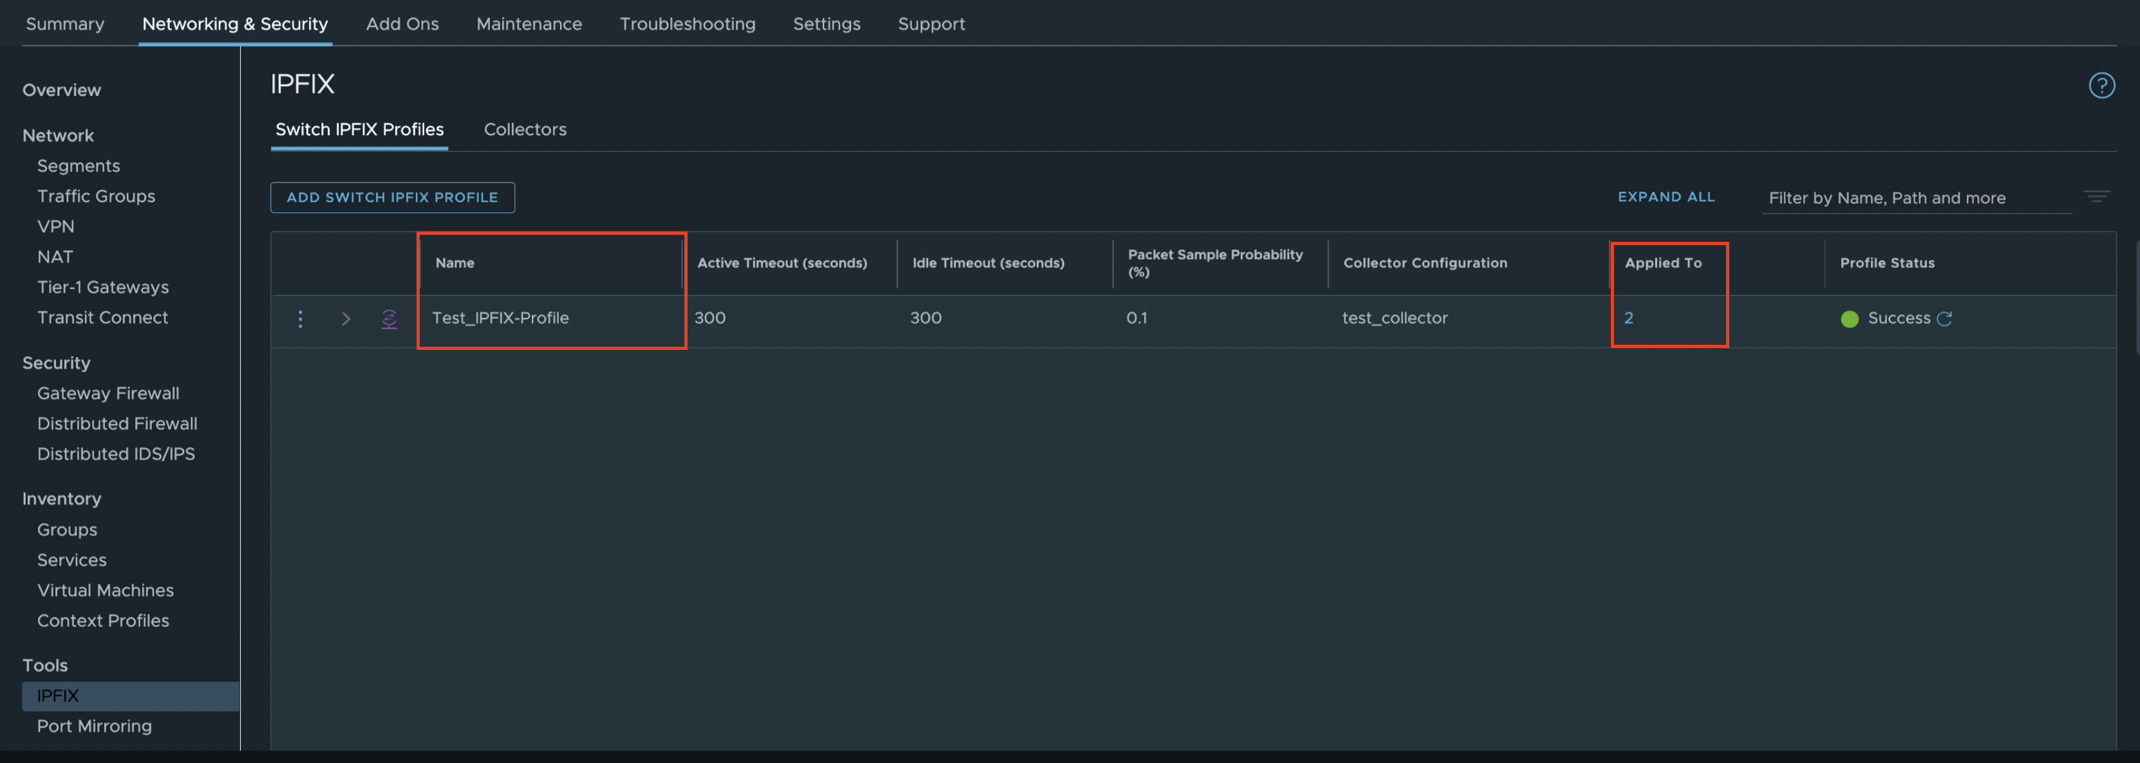Open the IPFIX help question mark
2140x763 pixels.
[2102, 85]
